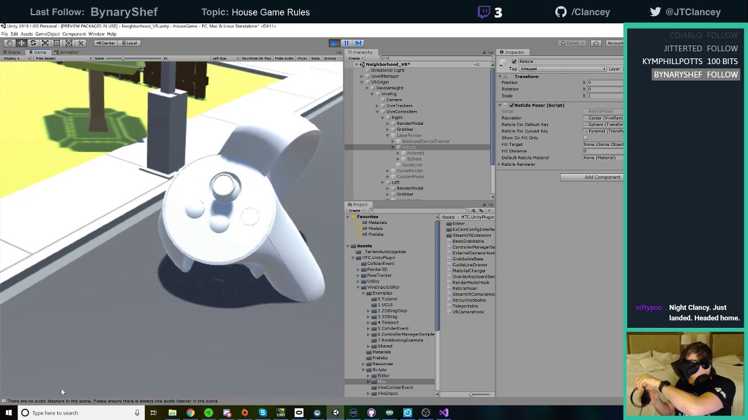
Task: Expand the LevelManager hierarchy item
Action: tap(362, 76)
